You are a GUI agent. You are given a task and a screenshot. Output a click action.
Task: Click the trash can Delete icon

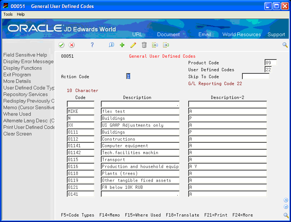(x=144, y=45)
